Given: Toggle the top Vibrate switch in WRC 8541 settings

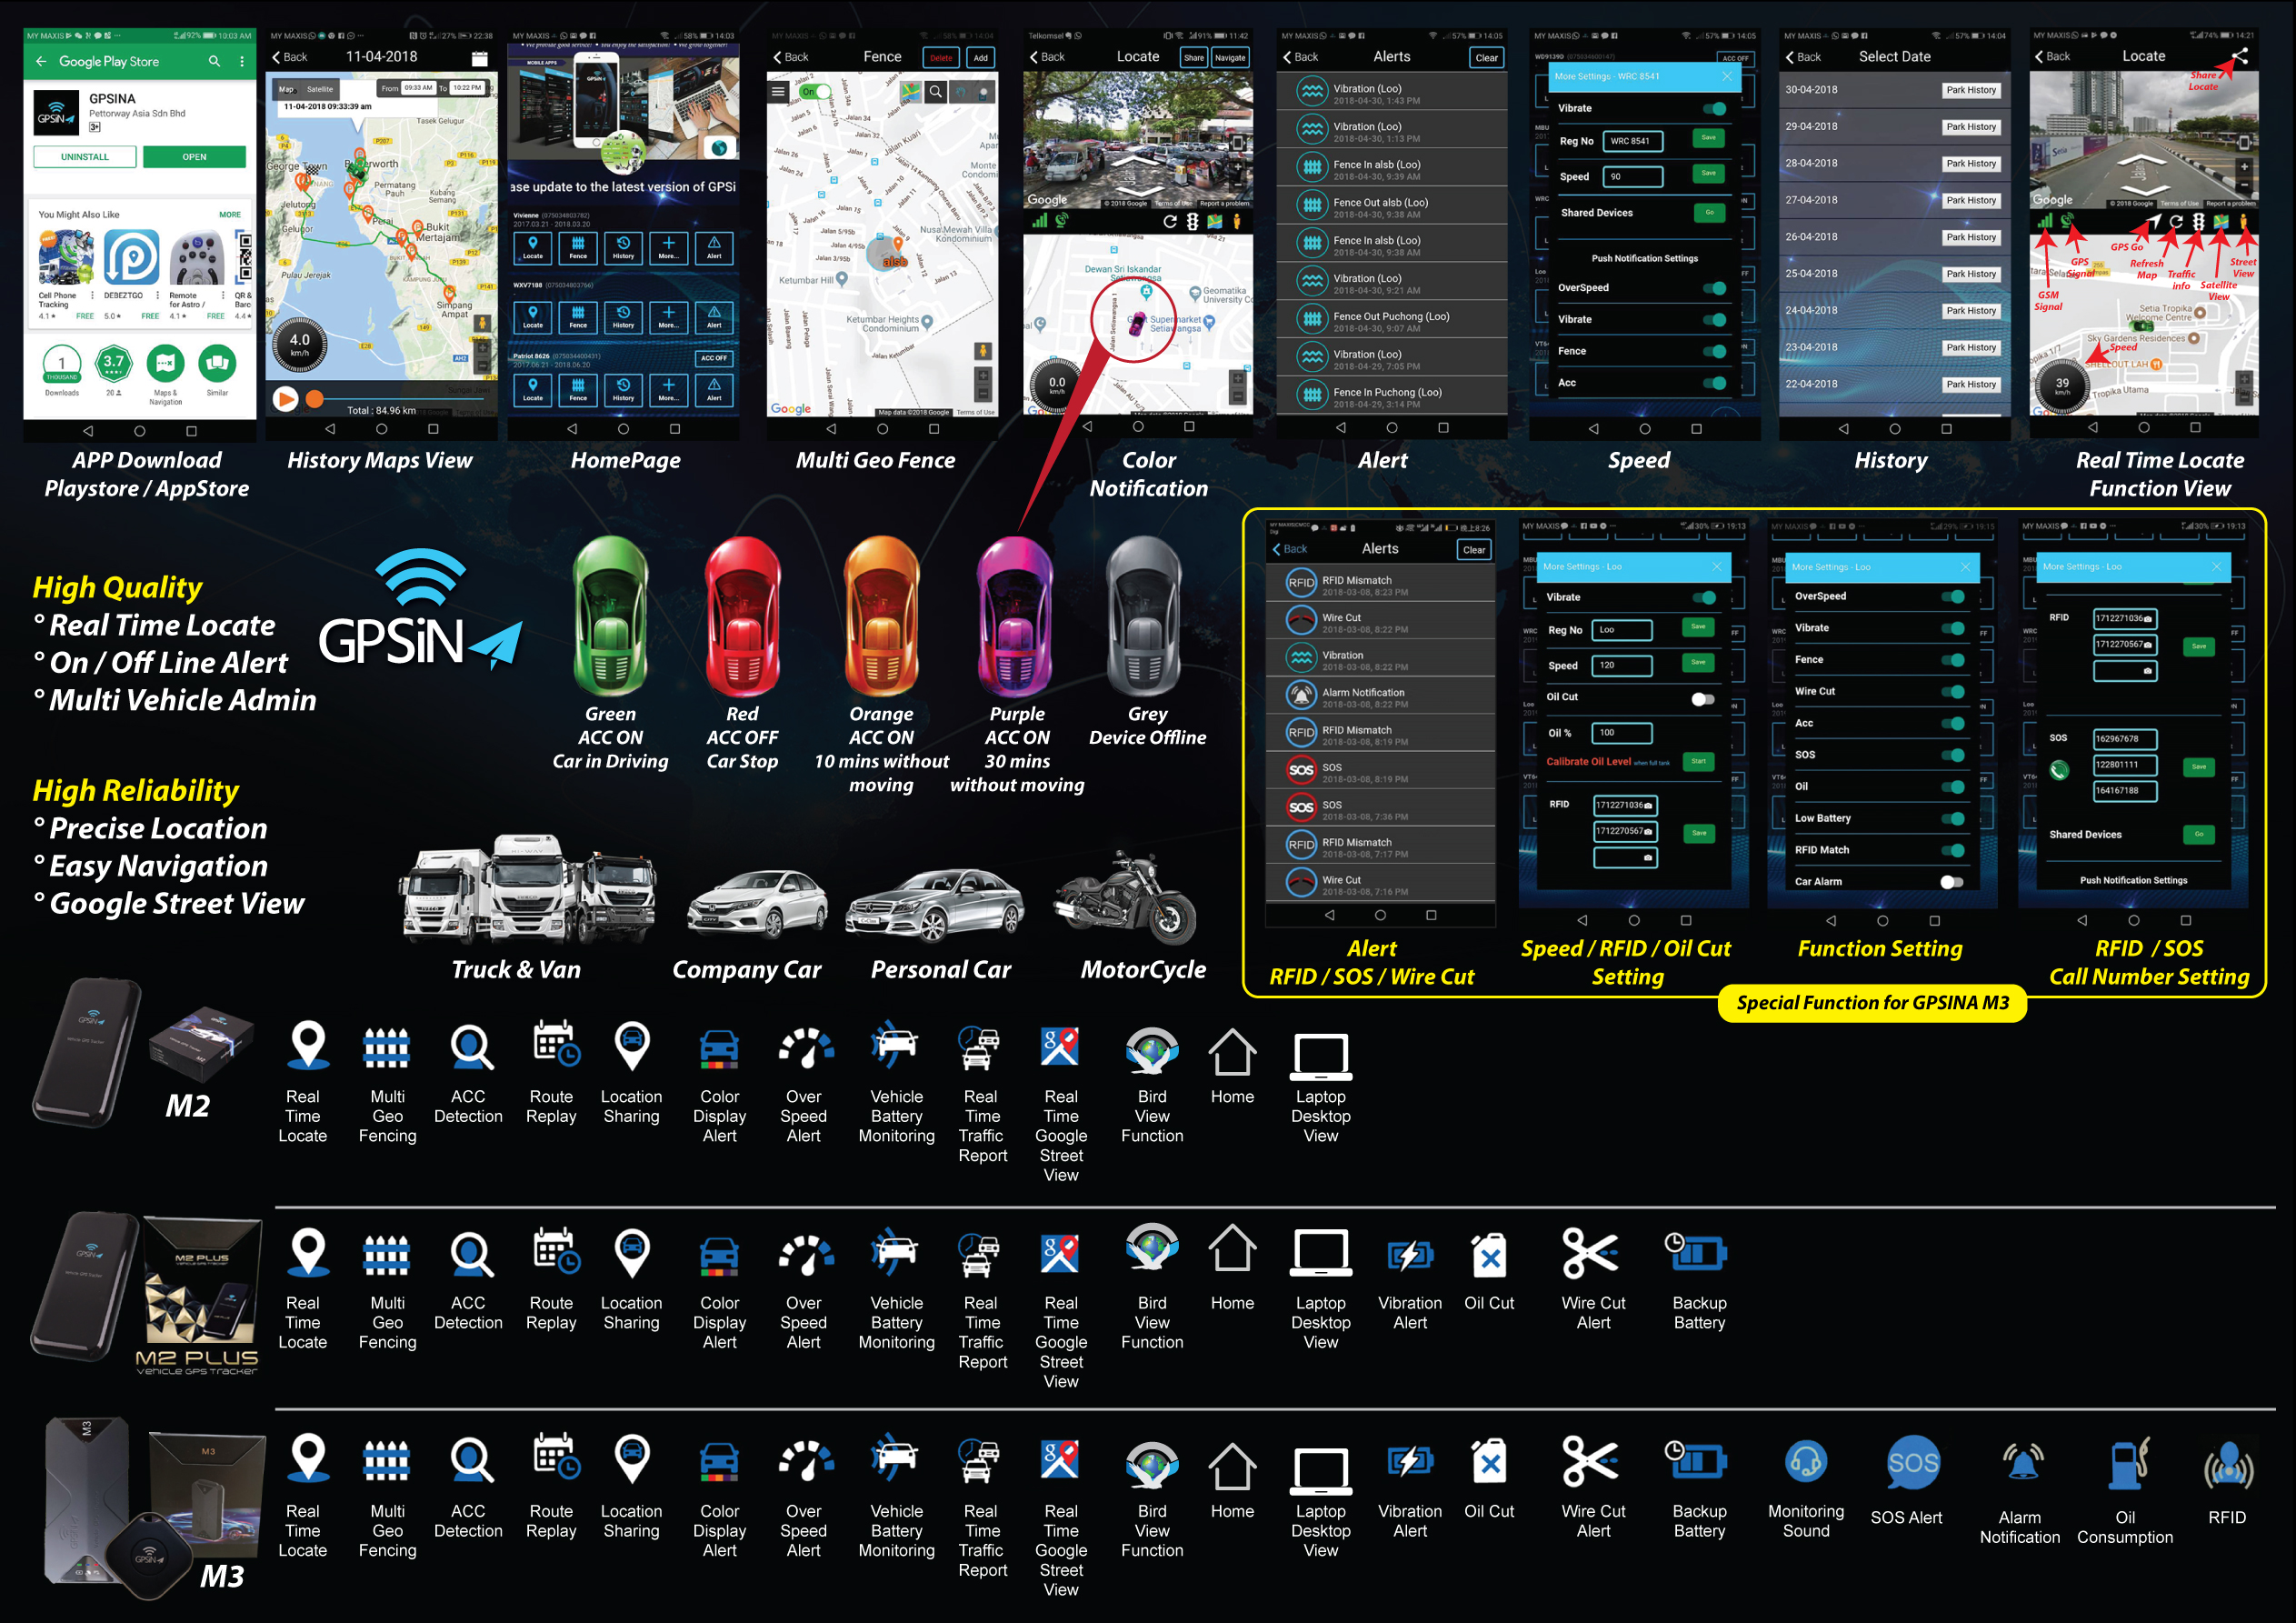Looking at the screenshot, I should 1714,108.
